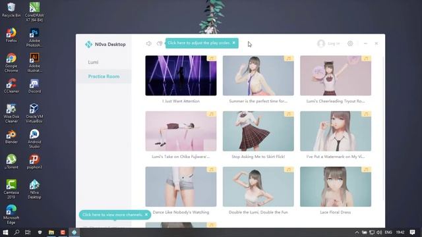Open CCleaner desktop icon
Image resolution: width=422 pixels, height=237 pixels.
[x=11, y=86]
